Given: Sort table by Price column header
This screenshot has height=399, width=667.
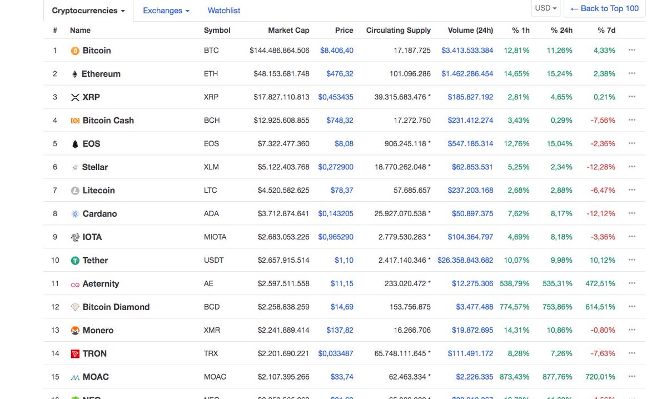Looking at the screenshot, I should (344, 30).
